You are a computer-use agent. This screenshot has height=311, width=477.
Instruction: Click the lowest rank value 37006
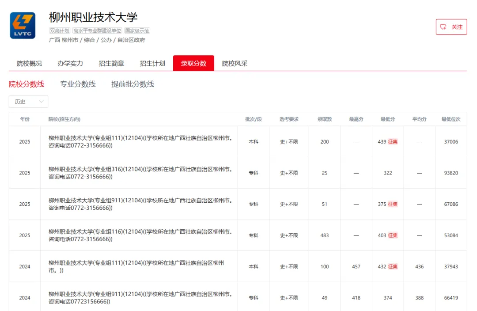451,141
